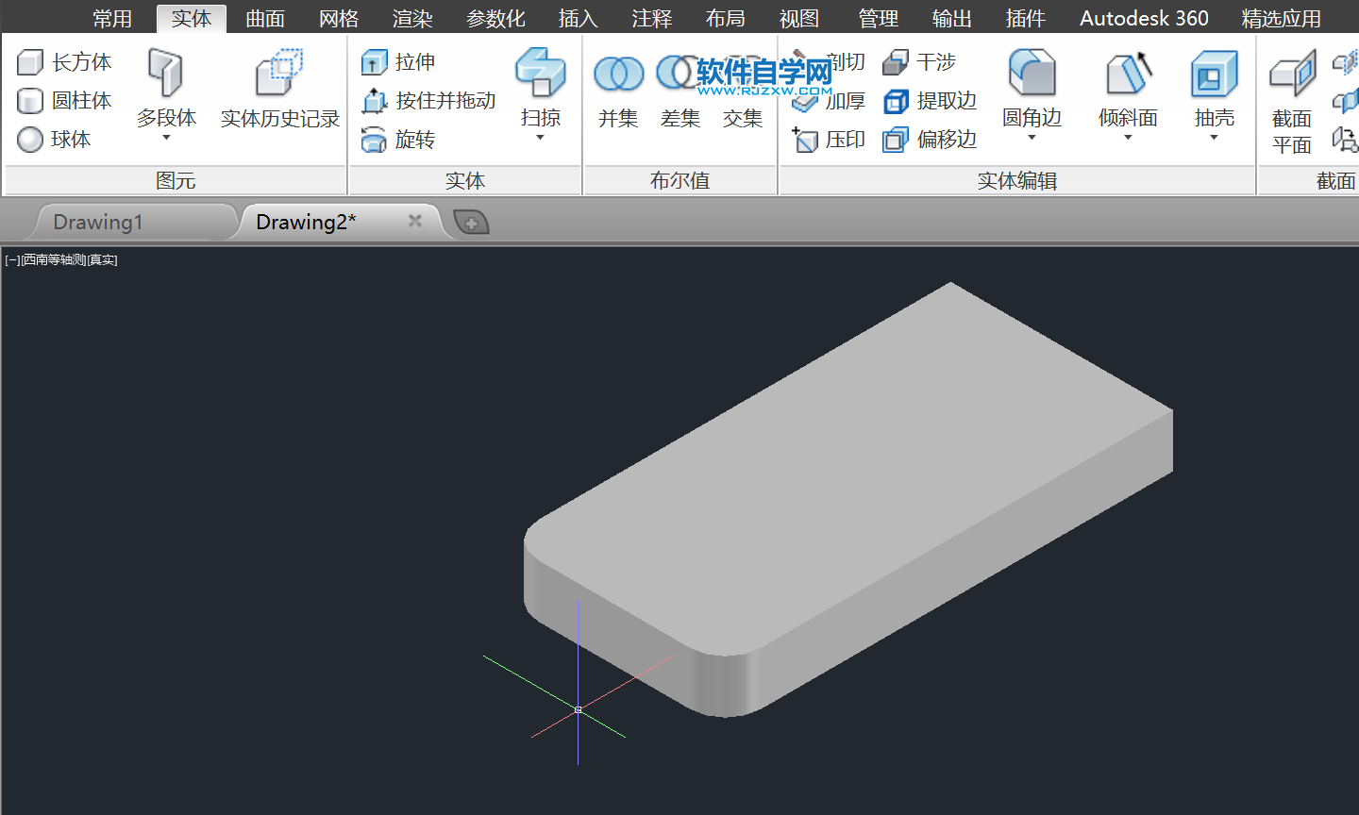Click the 交集 intersect tool
Screen dimensions: 1359x815
pos(743,90)
